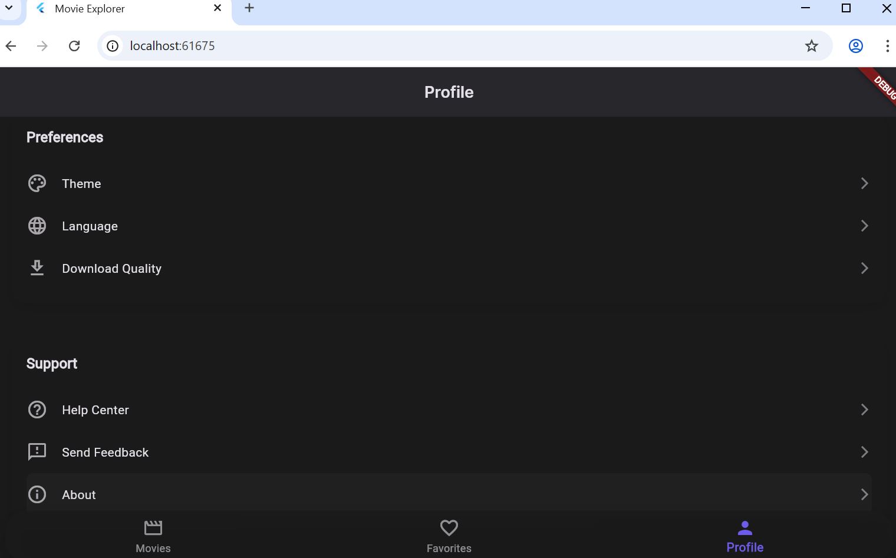The height and width of the screenshot is (558, 896).
Task: Click the Help Center question mark icon
Action: click(x=37, y=410)
